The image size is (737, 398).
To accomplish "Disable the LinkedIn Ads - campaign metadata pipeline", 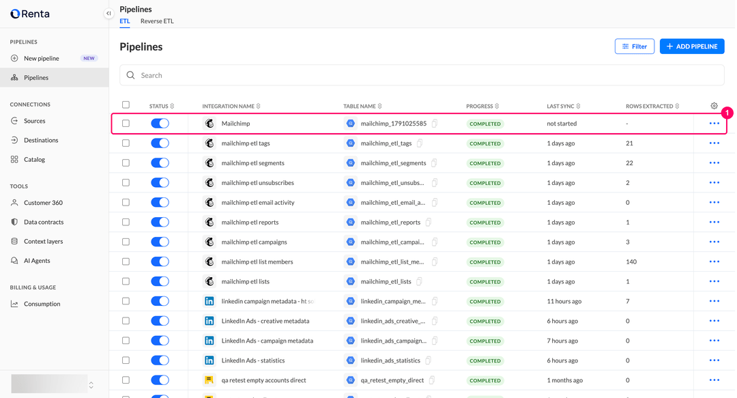I will tap(160, 341).
